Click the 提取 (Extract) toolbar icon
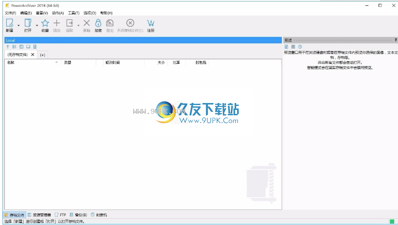Image resolution: width=398 pixels, height=225 pixels. (x=69, y=23)
